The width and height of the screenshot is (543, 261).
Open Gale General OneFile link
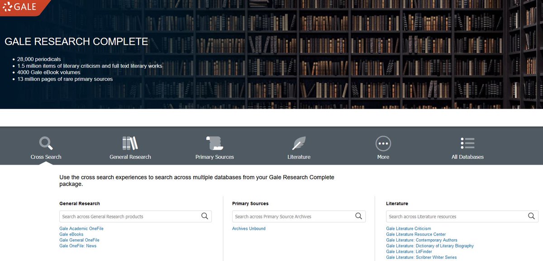(79, 240)
